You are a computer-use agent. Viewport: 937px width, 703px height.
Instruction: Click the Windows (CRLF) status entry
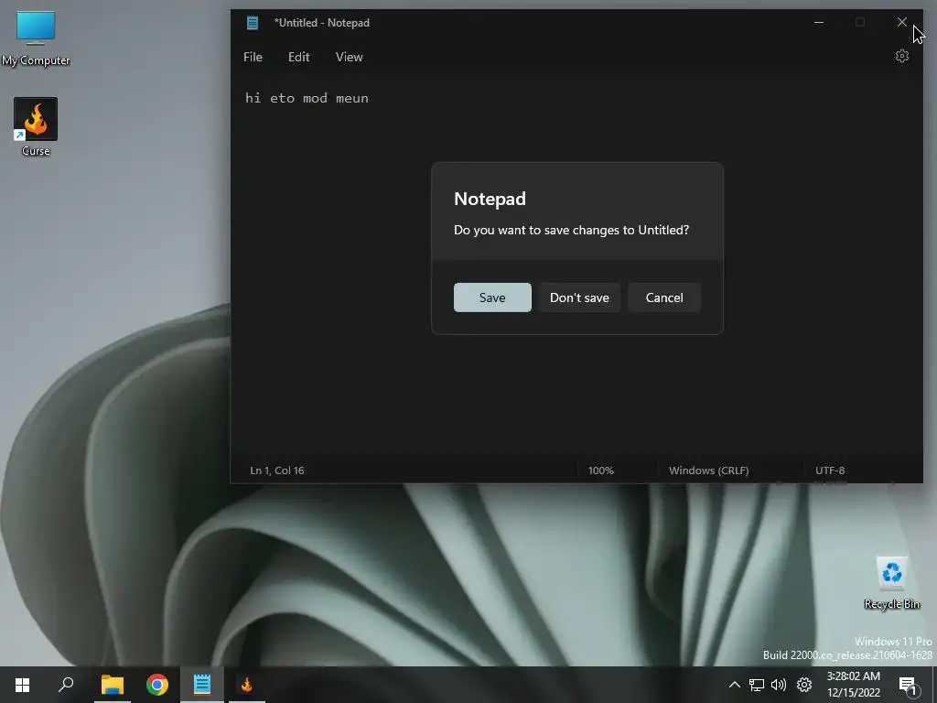709,470
